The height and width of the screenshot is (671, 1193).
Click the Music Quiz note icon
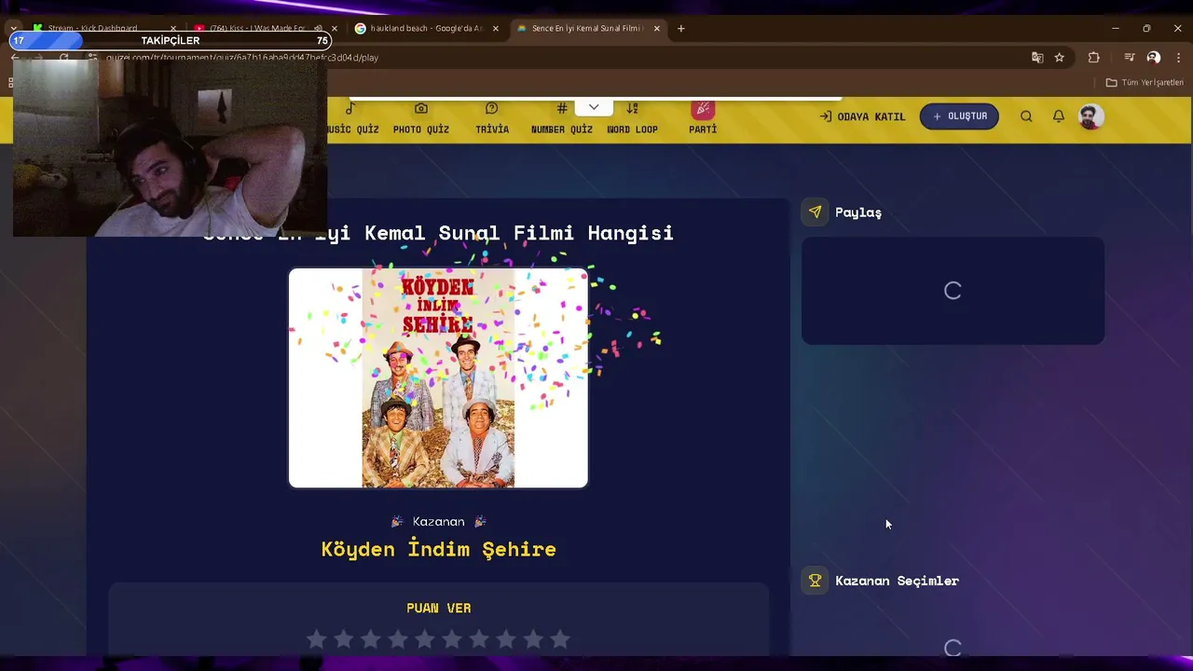[x=350, y=109]
